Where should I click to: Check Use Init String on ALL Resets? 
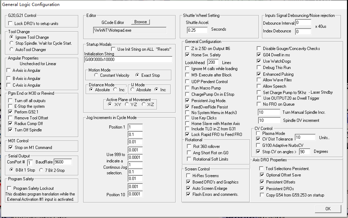click(113, 49)
